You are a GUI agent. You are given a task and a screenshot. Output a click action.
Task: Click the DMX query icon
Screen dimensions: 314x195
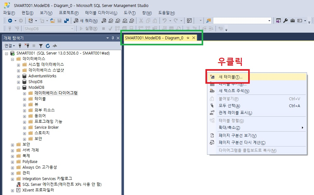point(118,21)
